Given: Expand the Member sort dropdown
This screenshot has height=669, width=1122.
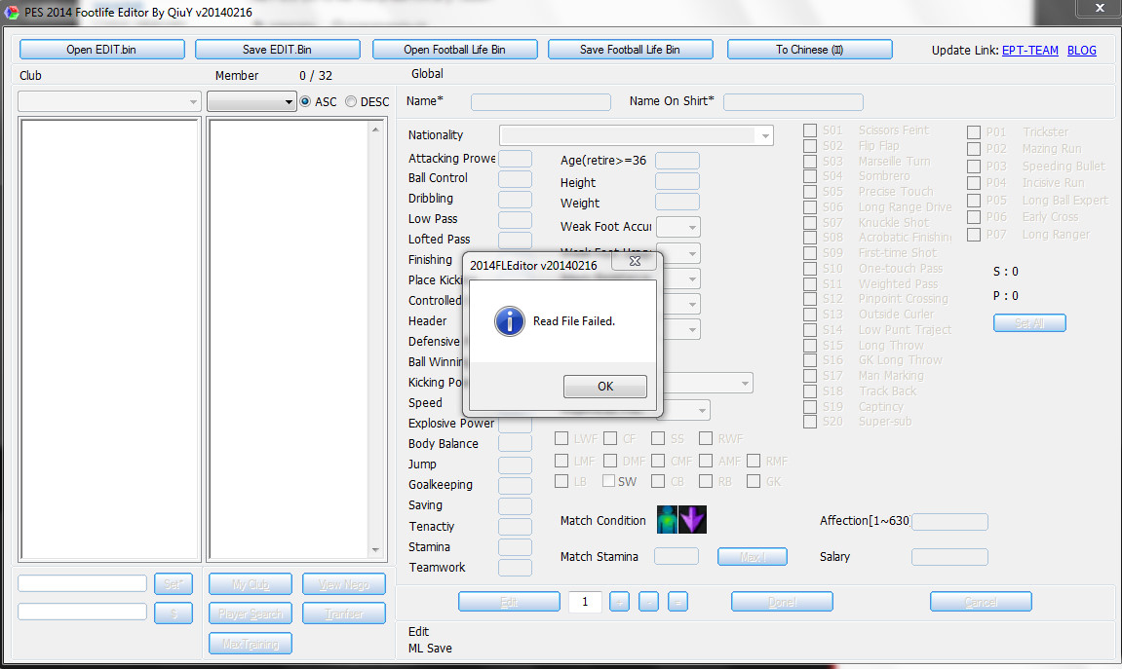Looking at the screenshot, I should point(251,101).
